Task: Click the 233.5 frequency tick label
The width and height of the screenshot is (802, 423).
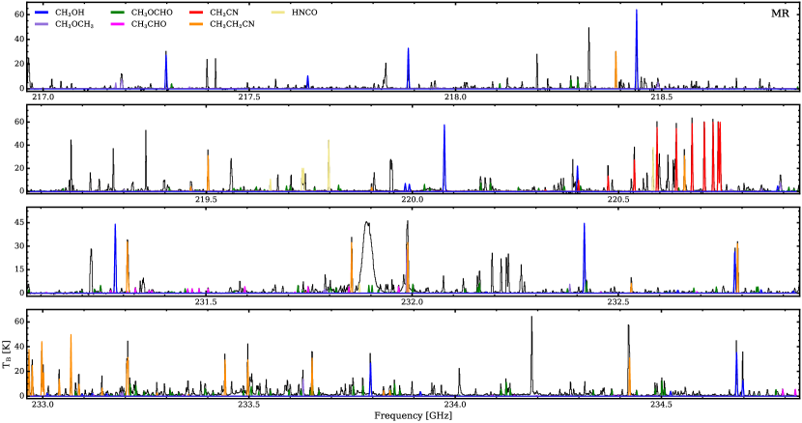Action: pyautogui.click(x=248, y=405)
